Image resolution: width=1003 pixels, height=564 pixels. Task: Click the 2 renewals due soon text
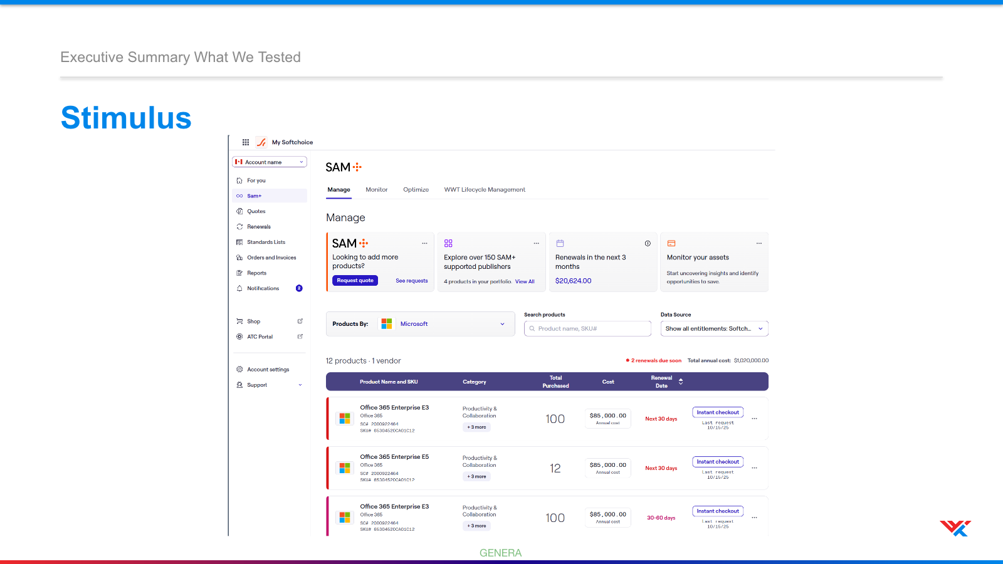(x=656, y=361)
